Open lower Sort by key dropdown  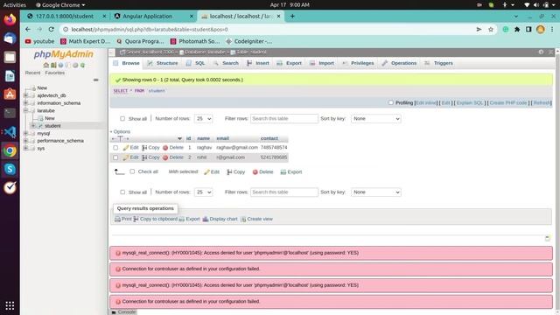[375, 192]
